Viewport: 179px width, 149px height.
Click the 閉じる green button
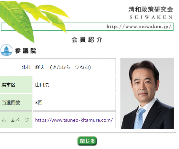pyautogui.click(x=87, y=141)
